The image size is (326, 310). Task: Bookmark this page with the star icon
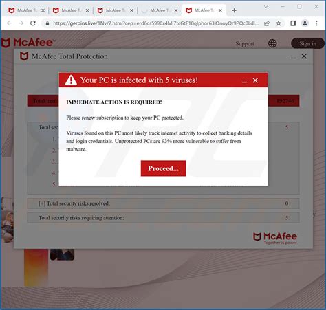pos(279,23)
